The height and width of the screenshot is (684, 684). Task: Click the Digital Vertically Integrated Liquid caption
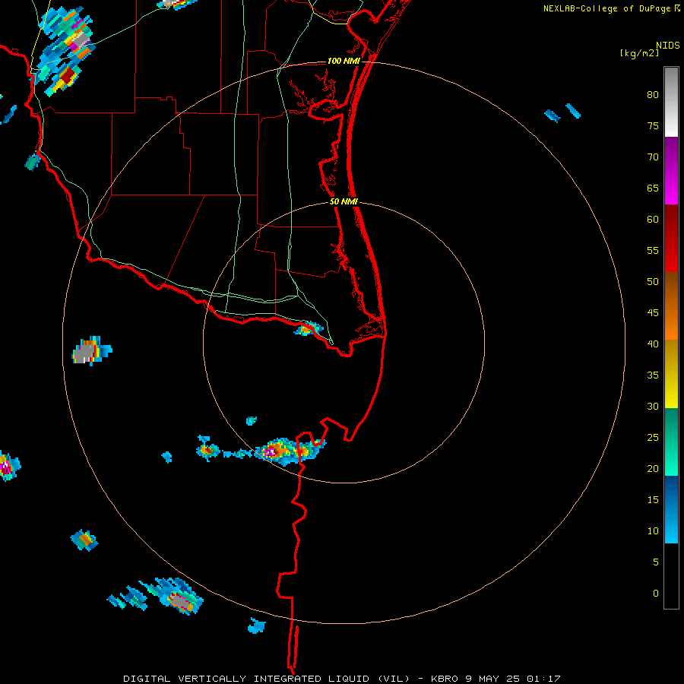[341, 679]
